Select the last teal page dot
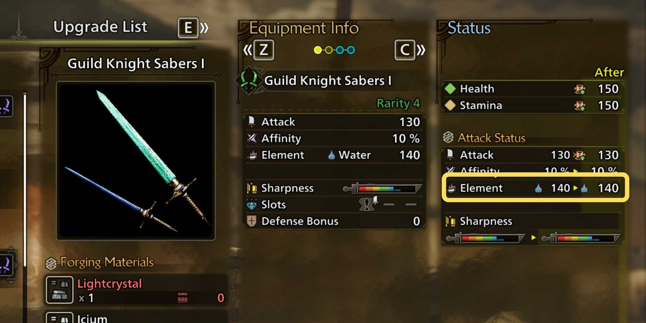This screenshot has height=323, width=646. [351, 50]
